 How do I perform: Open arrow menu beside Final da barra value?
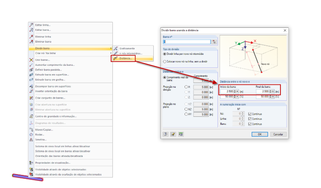[273, 91]
